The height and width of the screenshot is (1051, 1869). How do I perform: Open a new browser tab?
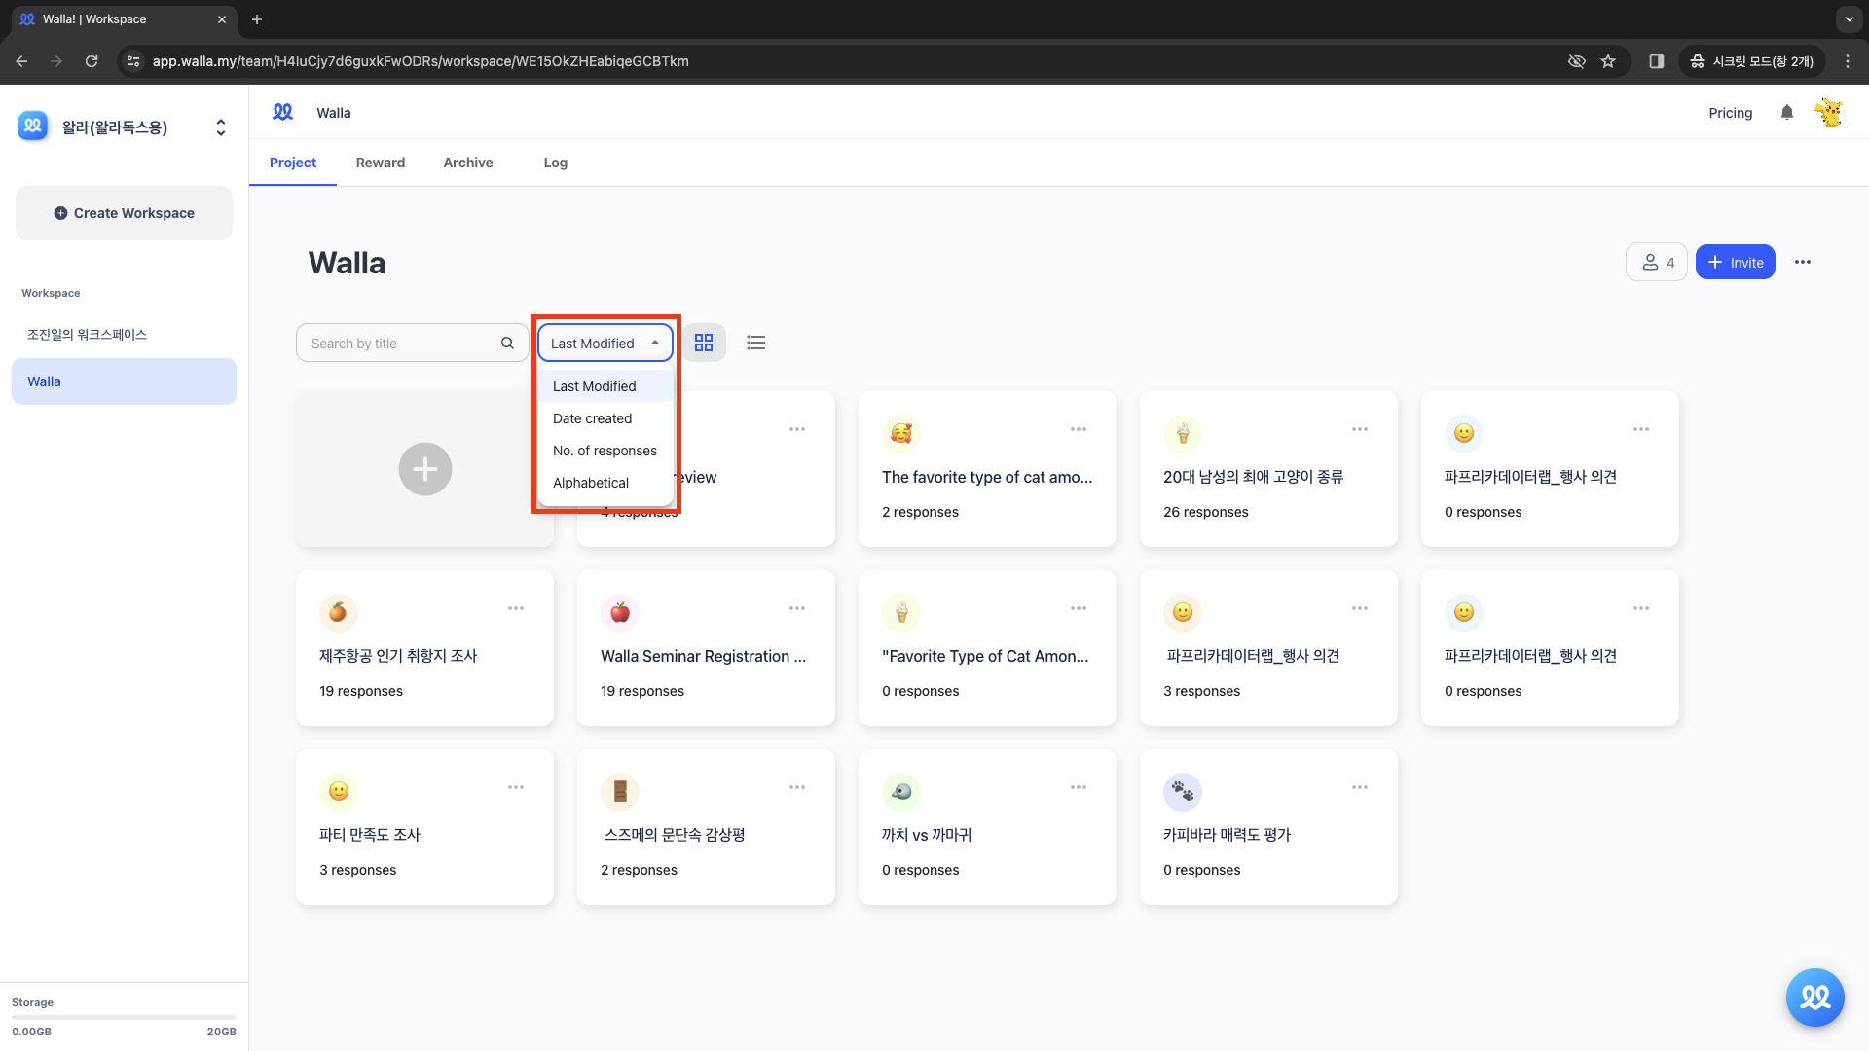click(x=257, y=19)
